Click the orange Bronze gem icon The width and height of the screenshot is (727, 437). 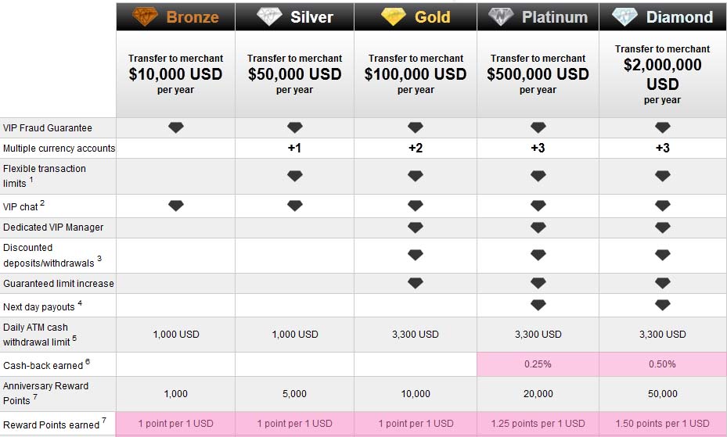pyautogui.click(x=145, y=16)
